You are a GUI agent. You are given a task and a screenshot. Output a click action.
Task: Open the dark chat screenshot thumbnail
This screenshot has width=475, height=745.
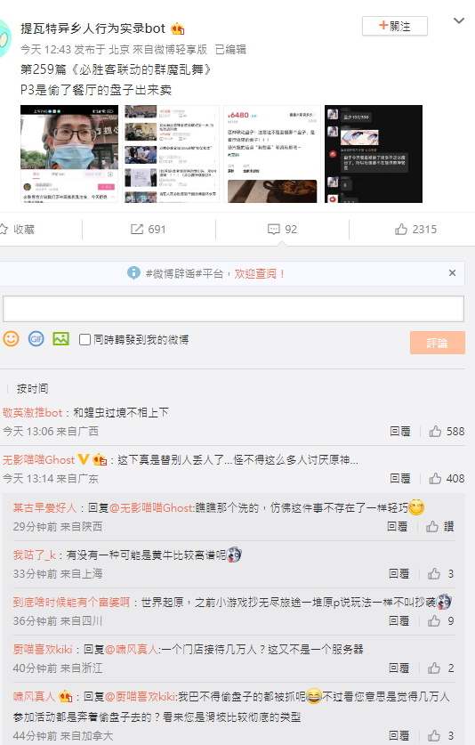pyautogui.click(x=374, y=154)
